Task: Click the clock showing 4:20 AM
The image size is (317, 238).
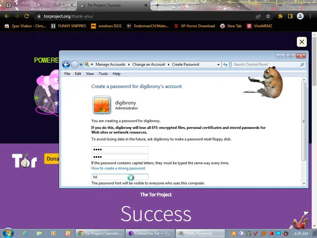Action: click(301, 233)
